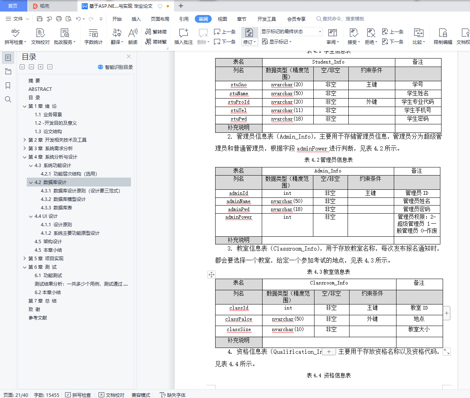Click the Redo arrow icon
The image size is (470, 398).
click(91, 18)
